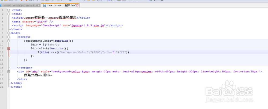Image resolution: width=268 pixels, height=109 pixels.
Task: Click the <meta tag name on line 4
Action: click(16, 21)
